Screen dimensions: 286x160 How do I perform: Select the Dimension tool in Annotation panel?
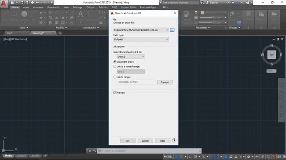click(91, 16)
